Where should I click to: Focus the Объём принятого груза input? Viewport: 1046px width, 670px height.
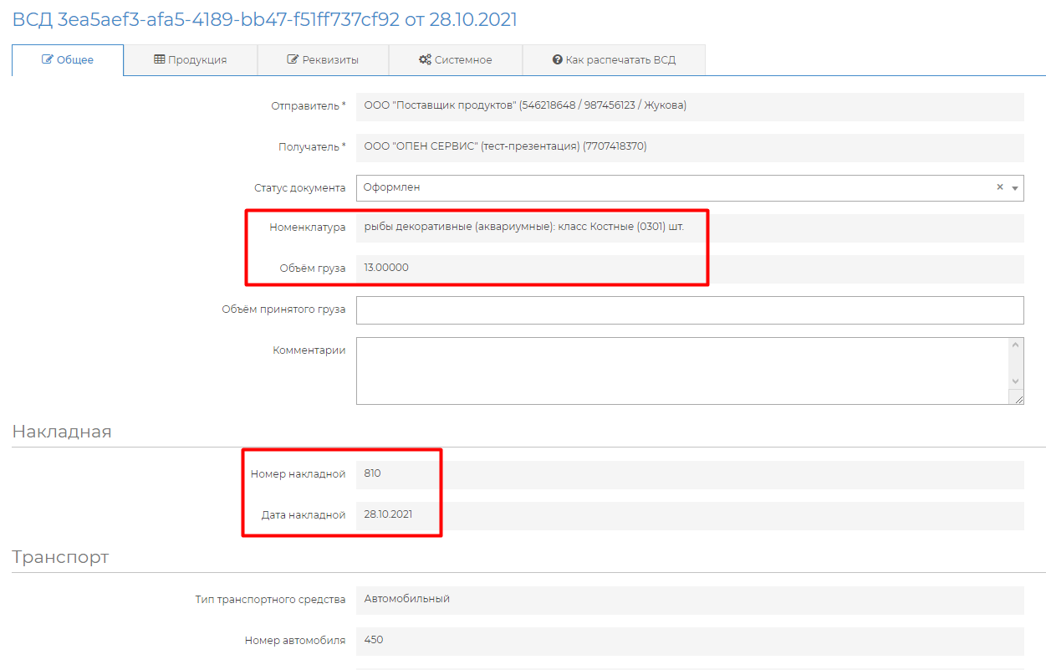pos(690,309)
